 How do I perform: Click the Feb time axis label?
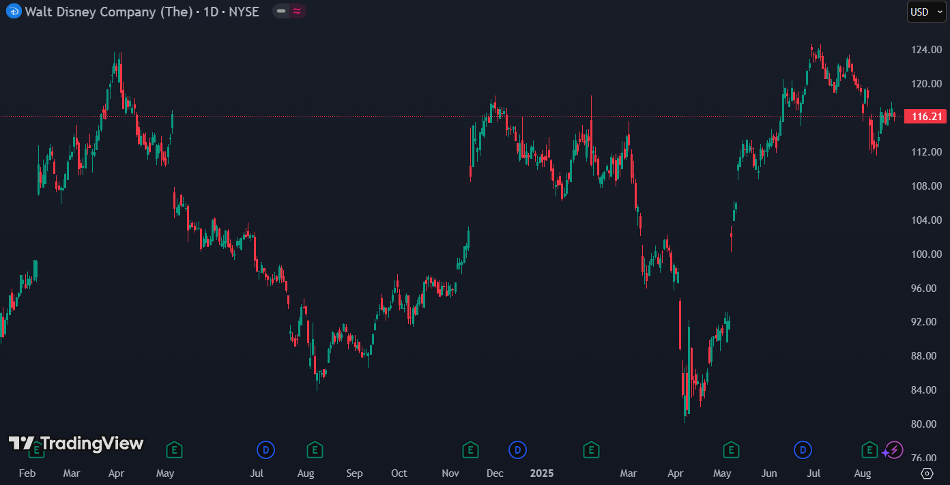(27, 473)
